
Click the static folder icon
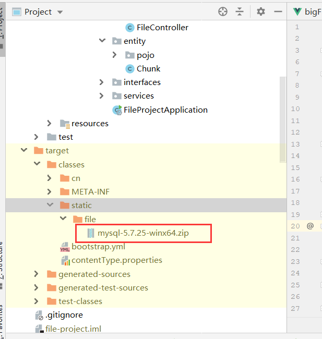click(x=65, y=205)
